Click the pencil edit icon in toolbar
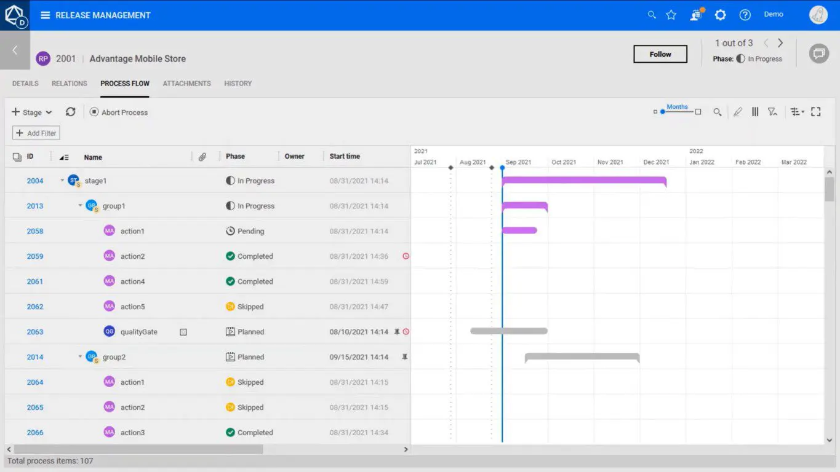Screen dimensions: 840x472 point(737,112)
